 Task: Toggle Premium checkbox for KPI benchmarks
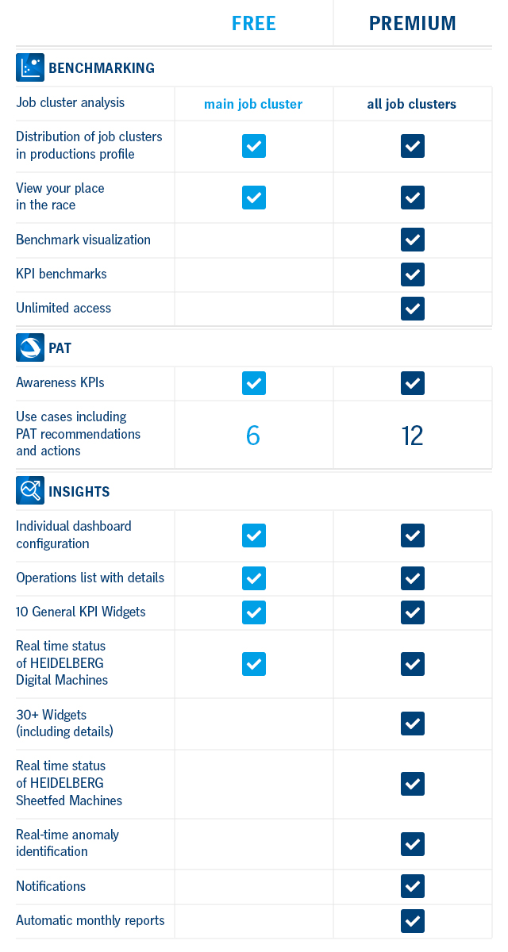[413, 274]
